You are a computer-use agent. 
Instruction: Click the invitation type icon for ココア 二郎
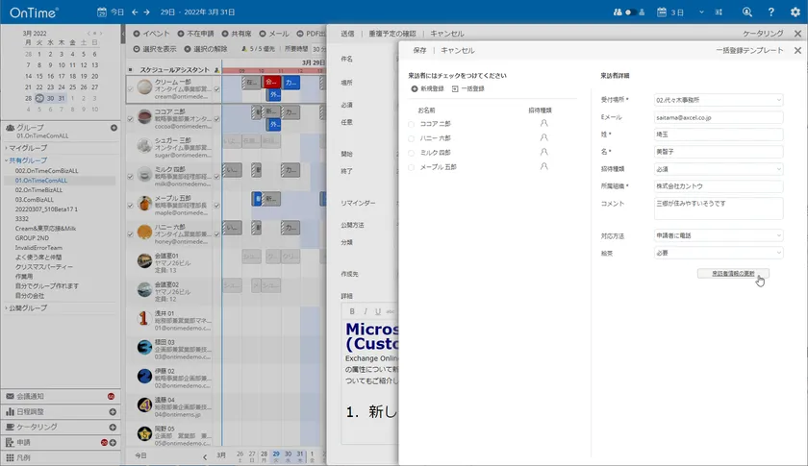[543, 124]
